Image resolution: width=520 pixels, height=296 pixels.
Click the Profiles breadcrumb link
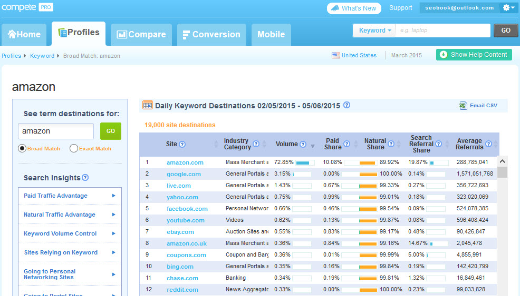11,56
